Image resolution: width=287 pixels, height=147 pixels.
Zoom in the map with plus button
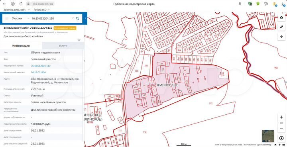(281, 117)
